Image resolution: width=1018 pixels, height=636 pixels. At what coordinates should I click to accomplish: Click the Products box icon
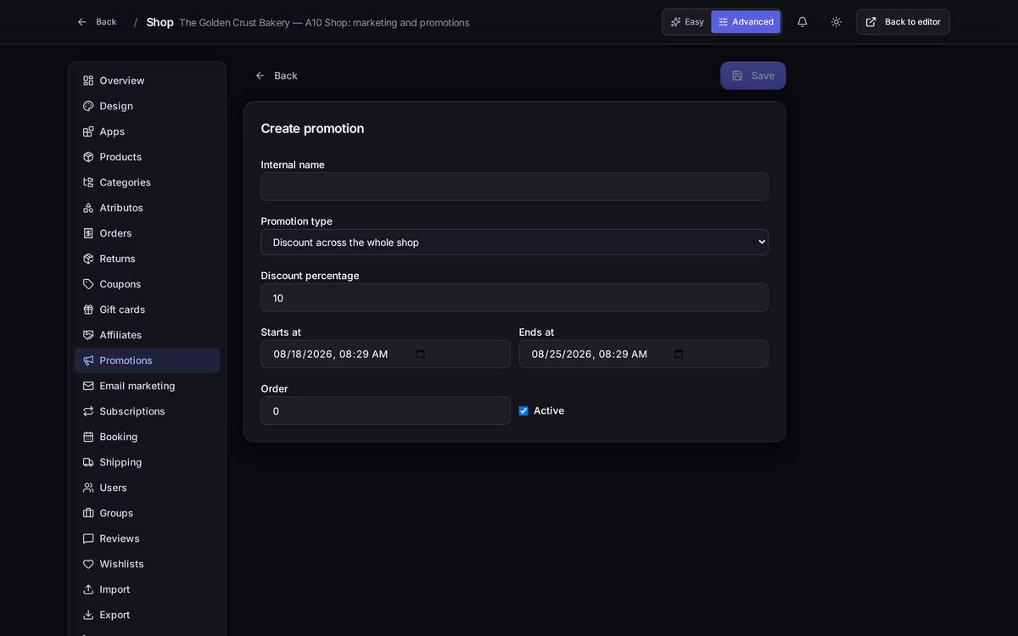(88, 157)
